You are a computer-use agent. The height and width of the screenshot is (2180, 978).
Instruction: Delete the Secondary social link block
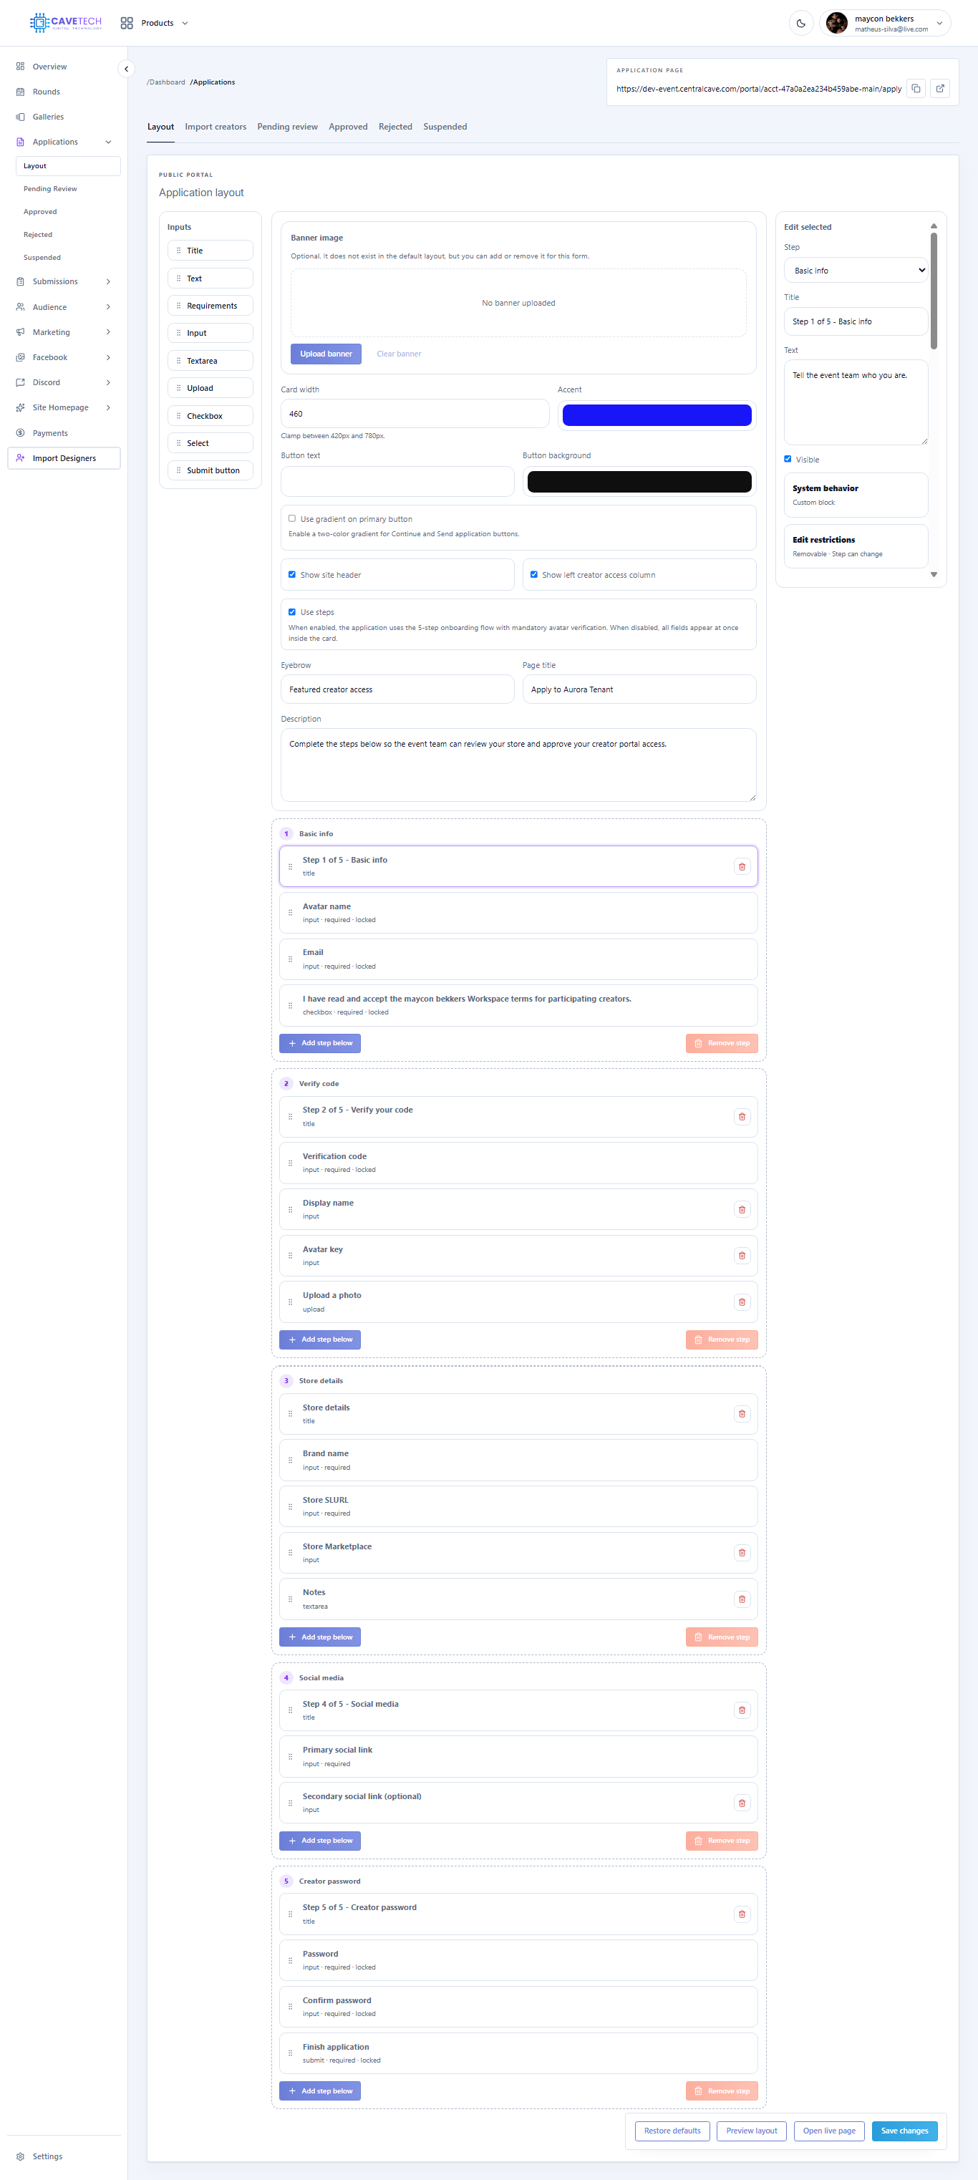742,1803
